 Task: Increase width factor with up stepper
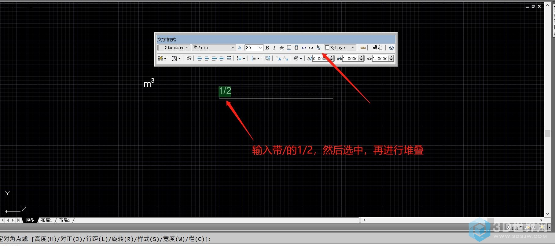tap(391, 57)
